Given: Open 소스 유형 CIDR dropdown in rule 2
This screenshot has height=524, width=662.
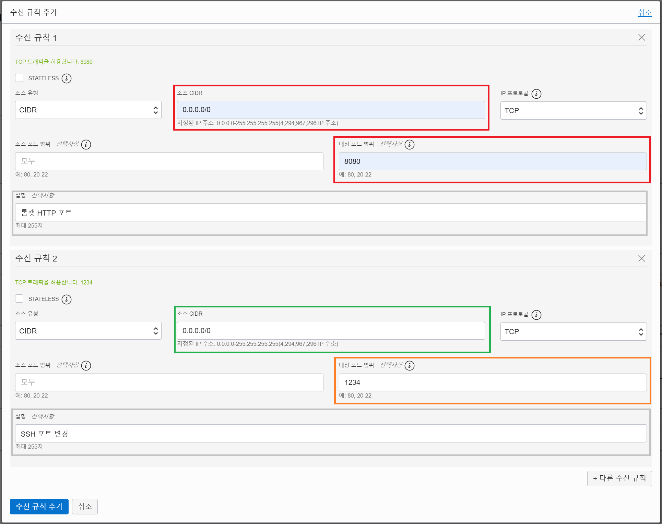Looking at the screenshot, I should coord(88,331).
